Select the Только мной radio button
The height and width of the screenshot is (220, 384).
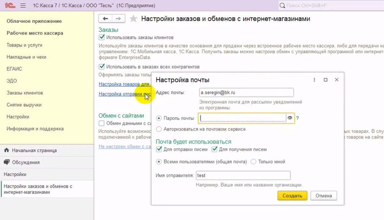[x=253, y=162]
